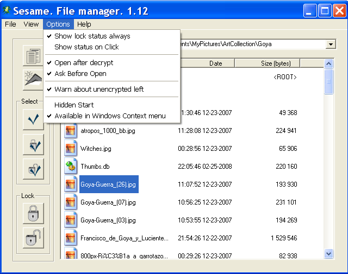Click the select all checkmark button
Screen dimensions: 348x274
(x=33, y=119)
